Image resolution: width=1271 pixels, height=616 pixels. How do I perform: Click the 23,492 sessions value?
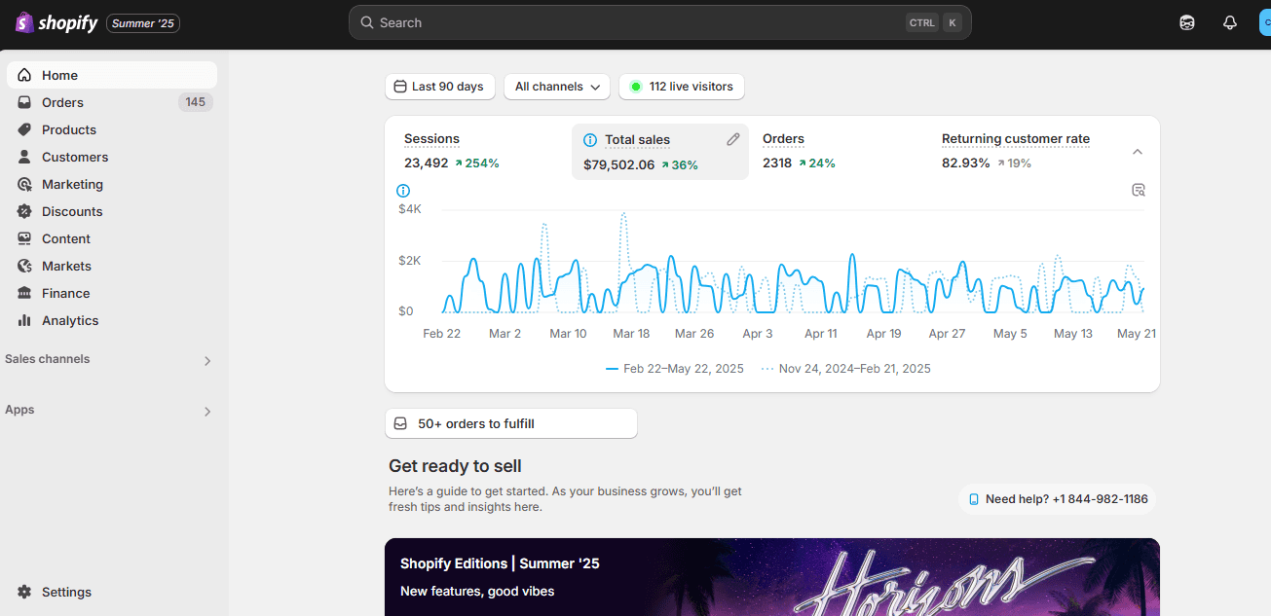(427, 163)
